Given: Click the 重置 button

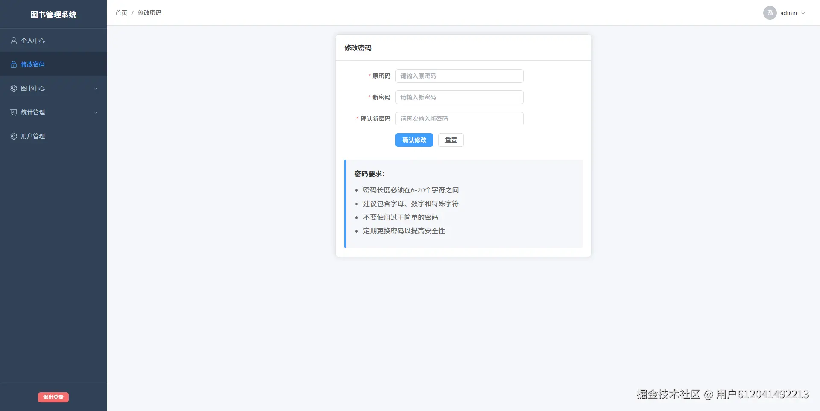Looking at the screenshot, I should click(451, 140).
